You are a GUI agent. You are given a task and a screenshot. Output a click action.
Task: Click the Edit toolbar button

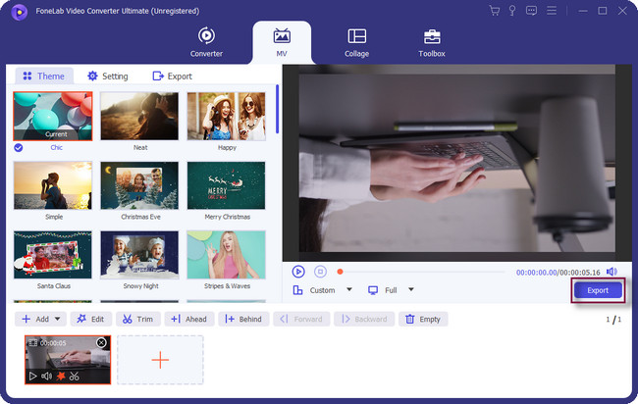coord(90,319)
